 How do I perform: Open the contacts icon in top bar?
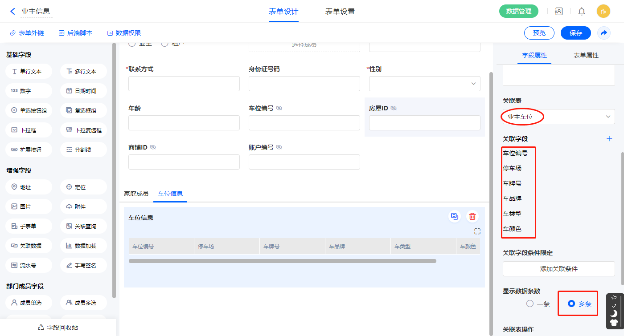(x=558, y=12)
